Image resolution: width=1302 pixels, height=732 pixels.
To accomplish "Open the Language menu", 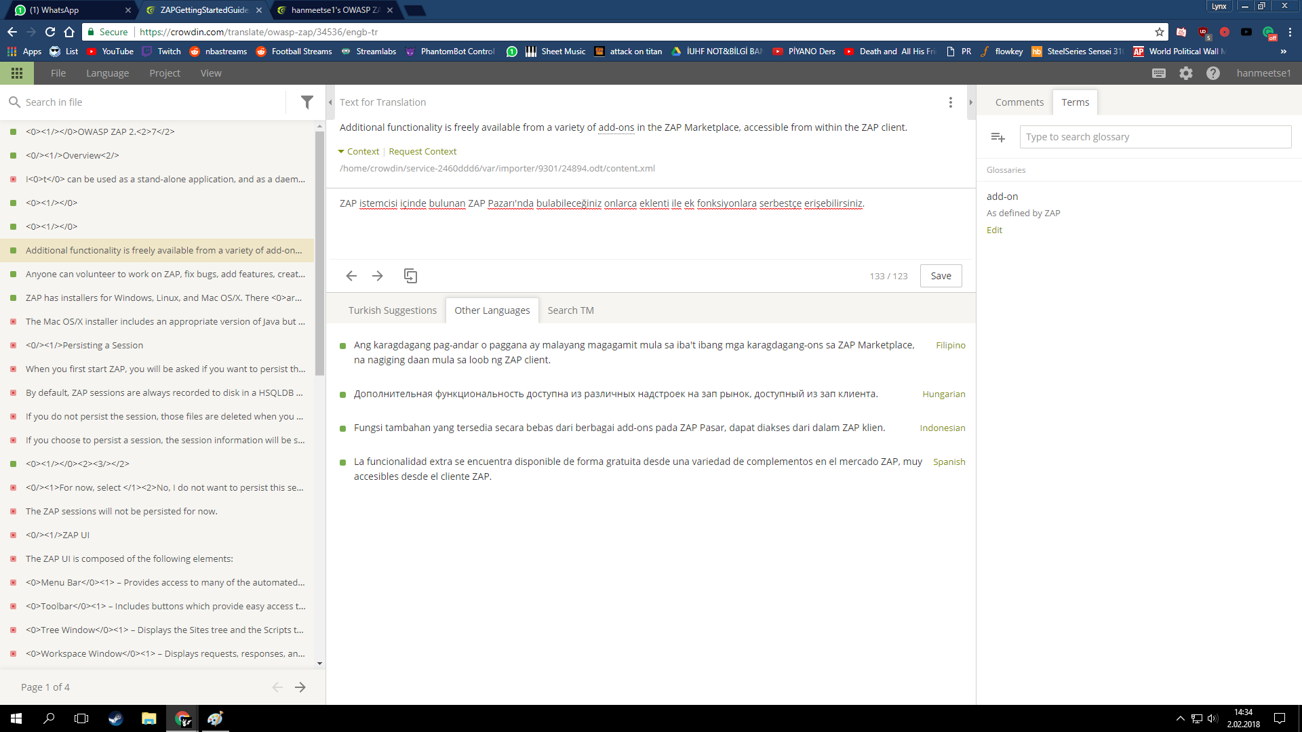I will [107, 73].
